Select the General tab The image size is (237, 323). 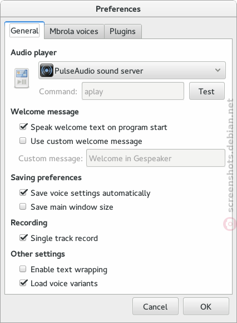pos(24,31)
